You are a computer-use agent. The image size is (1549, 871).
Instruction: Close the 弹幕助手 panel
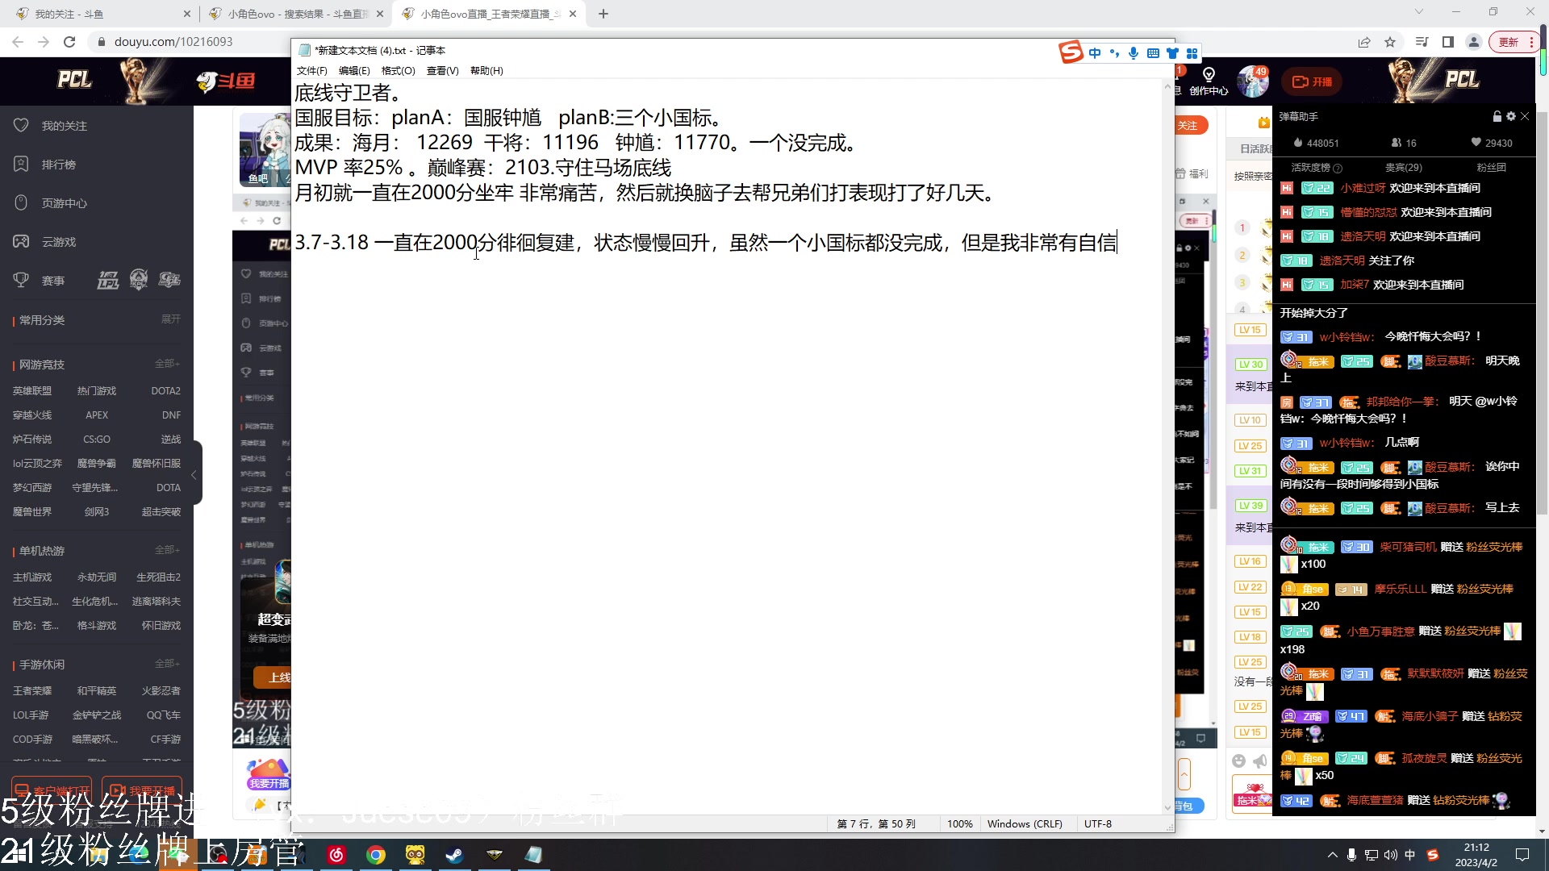click(1525, 117)
